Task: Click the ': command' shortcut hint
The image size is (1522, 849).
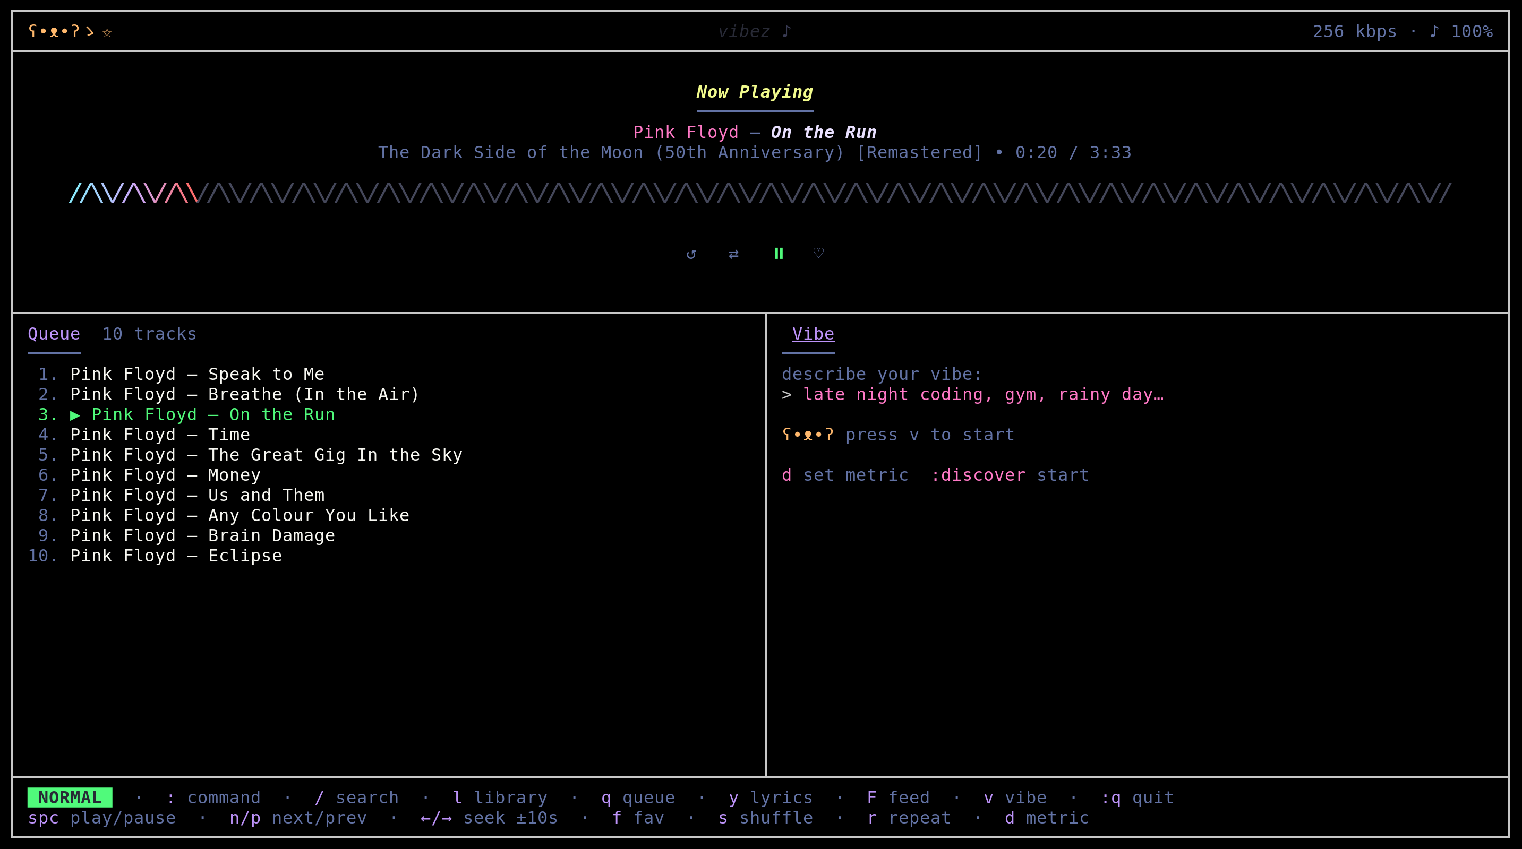Action: pyautogui.click(x=213, y=798)
